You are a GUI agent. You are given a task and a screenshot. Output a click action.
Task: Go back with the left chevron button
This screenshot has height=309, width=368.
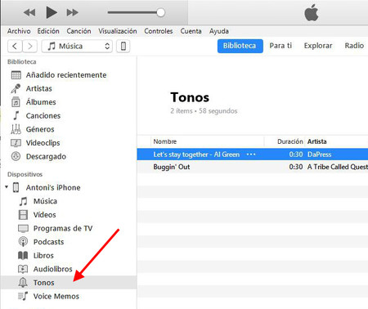click(x=15, y=46)
